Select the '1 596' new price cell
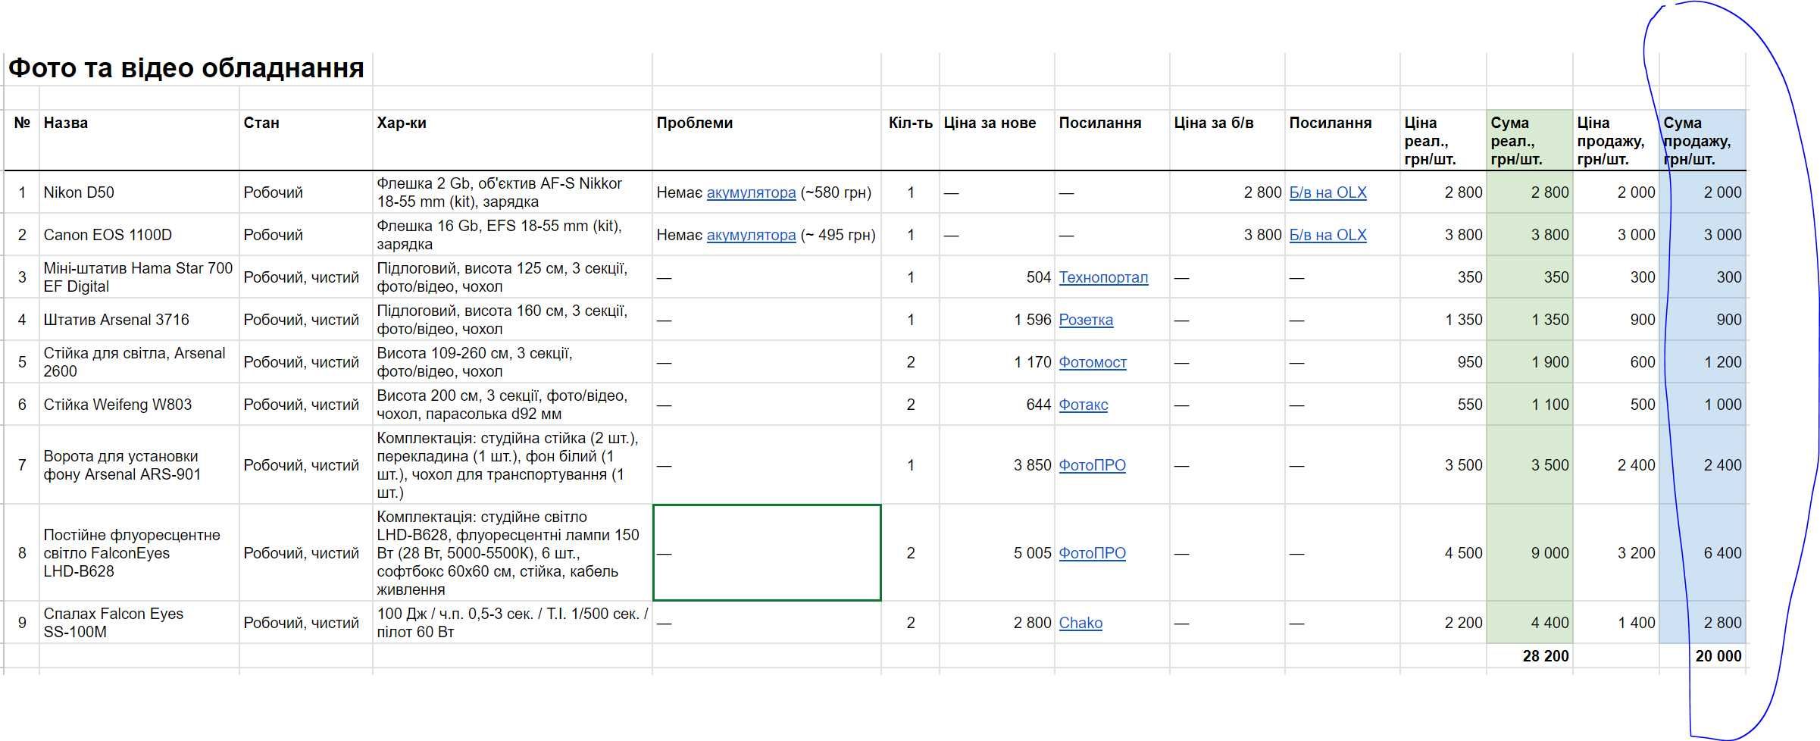The width and height of the screenshot is (1820, 741). click(997, 320)
